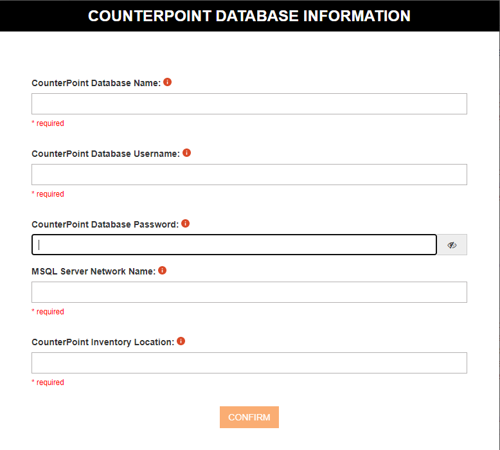Click the MSQL Server Network Name field
Screen dimensions: 500x450
[249, 292]
